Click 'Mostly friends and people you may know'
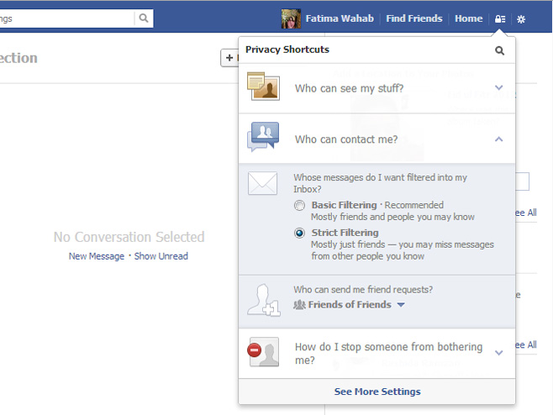Image resolution: width=553 pixels, height=415 pixels. click(392, 217)
